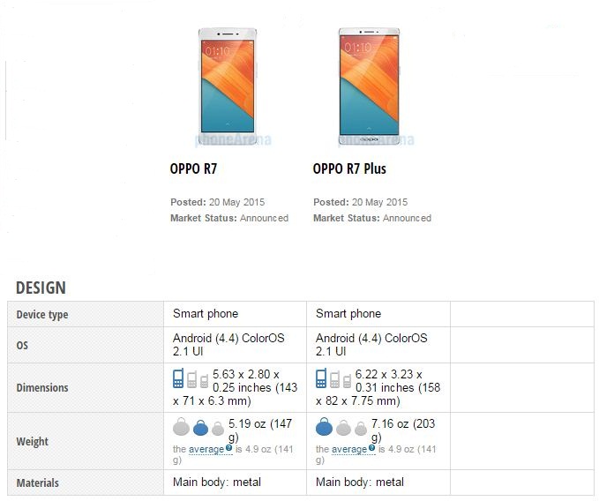Click the OPPO R7 phone image
The height and width of the screenshot is (501, 599).
(228, 86)
